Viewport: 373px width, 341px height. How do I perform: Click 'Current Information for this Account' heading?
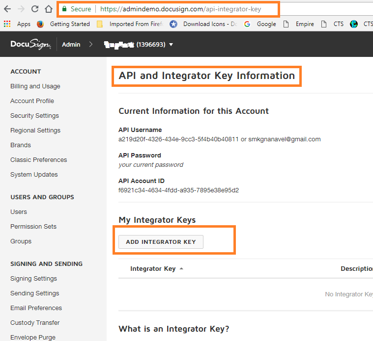[194, 111]
